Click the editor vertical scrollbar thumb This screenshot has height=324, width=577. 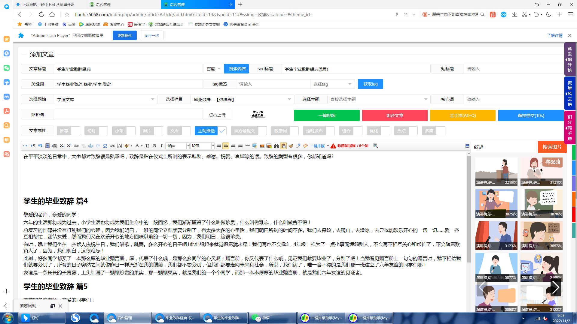coord(469,209)
